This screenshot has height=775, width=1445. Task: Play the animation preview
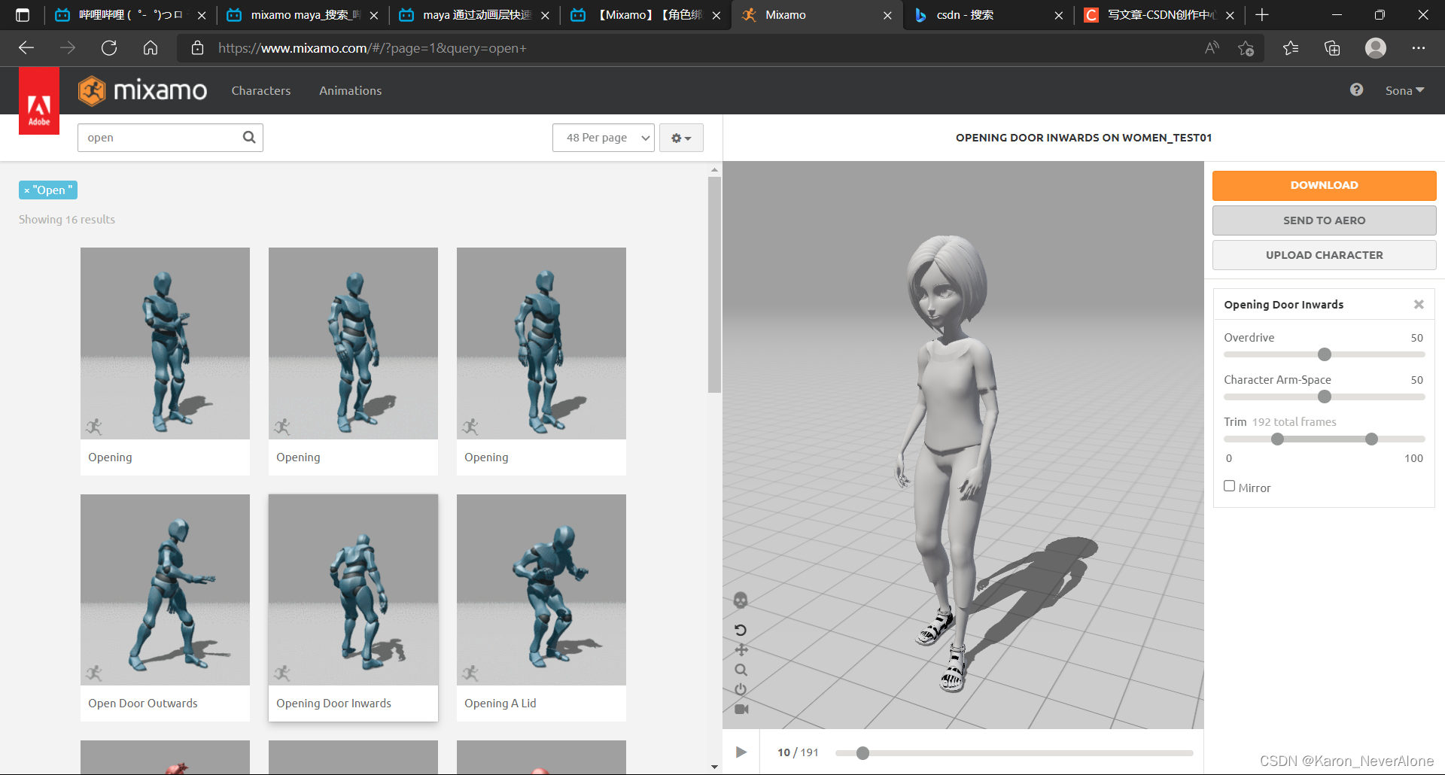741,752
